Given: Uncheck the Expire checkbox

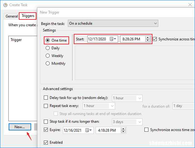Looking at the screenshot, I should pyautogui.click(x=46, y=130).
